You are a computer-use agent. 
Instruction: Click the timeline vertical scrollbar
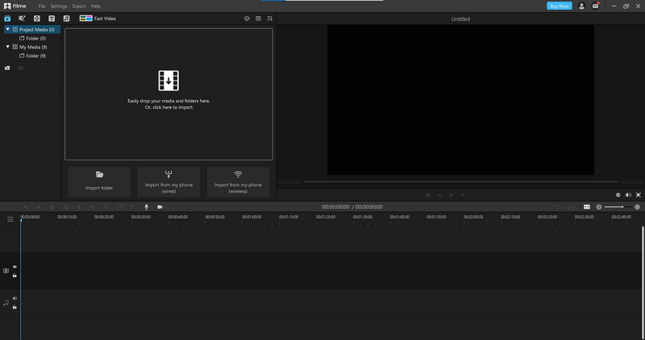coord(643,282)
